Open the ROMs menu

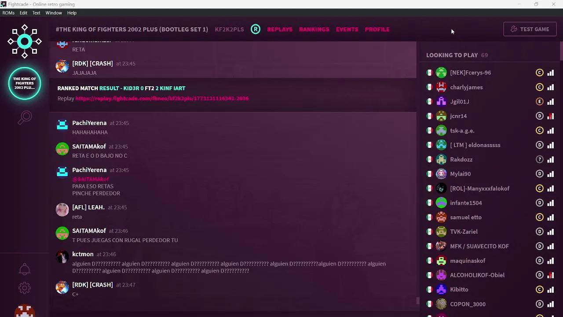click(8, 13)
